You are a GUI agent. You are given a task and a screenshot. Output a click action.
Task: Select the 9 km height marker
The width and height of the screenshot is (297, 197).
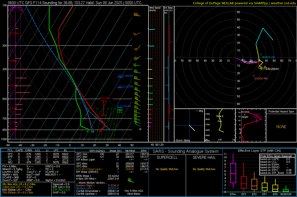pyautogui.click(x=14, y=61)
